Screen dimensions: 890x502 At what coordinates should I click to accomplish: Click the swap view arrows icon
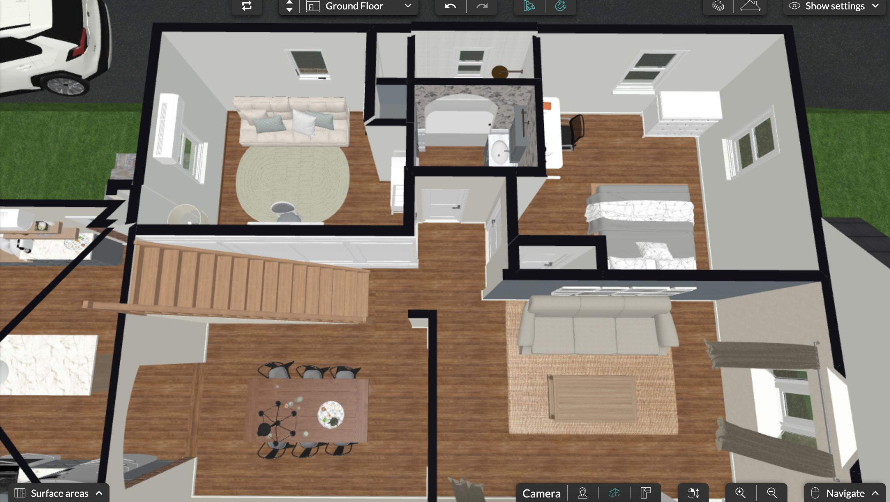(x=247, y=6)
